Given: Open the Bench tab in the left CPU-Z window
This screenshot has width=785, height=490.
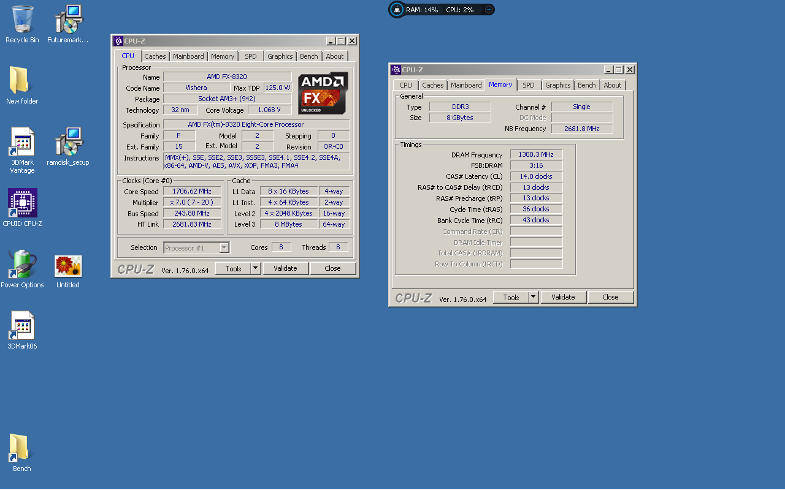Looking at the screenshot, I should coord(309,56).
